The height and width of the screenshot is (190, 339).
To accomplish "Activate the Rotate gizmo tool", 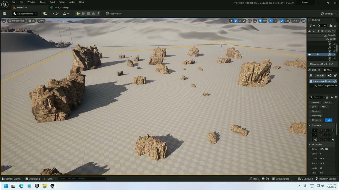I will pyautogui.click(x=240, y=21).
